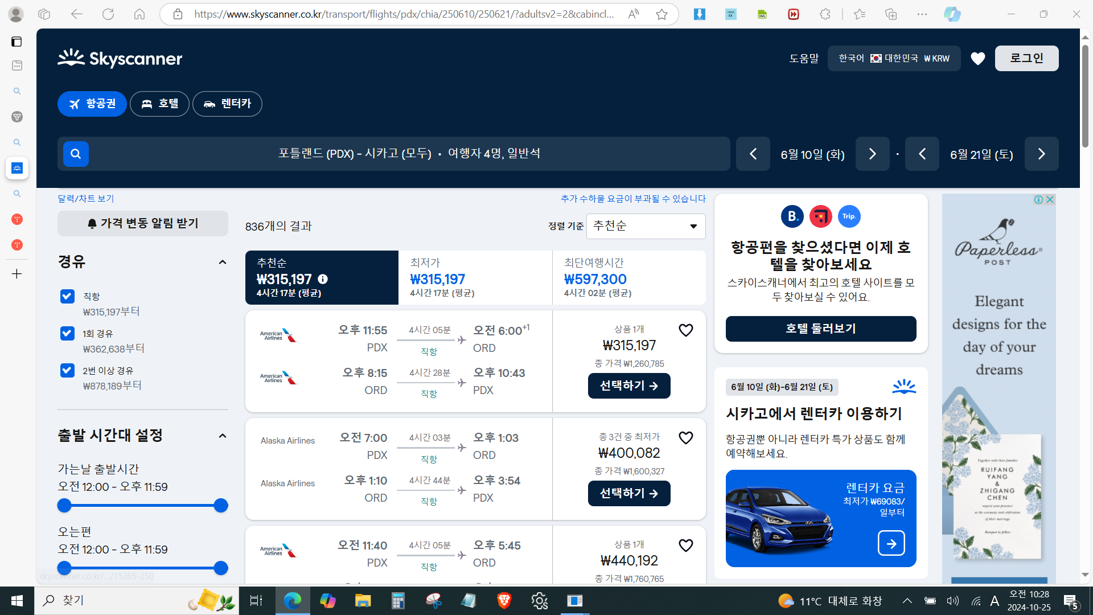Collapse 출발 시간대 설정 section chevron
The width and height of the screenshot is (1093, 615).
(x=222, y=436)
